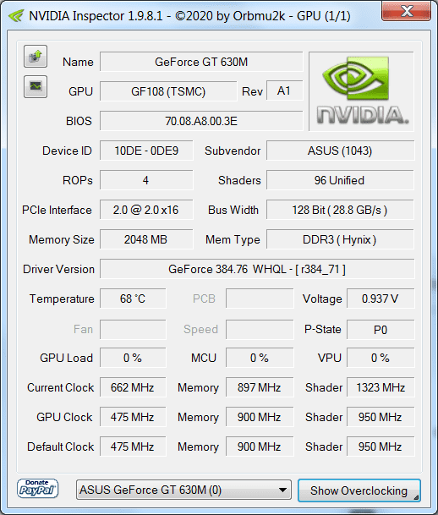Select the BIOS version 70.08.A8.00.3E field
Image resolution: width=438 pixels, height=515 pixels.
click(x=201, y=121)
